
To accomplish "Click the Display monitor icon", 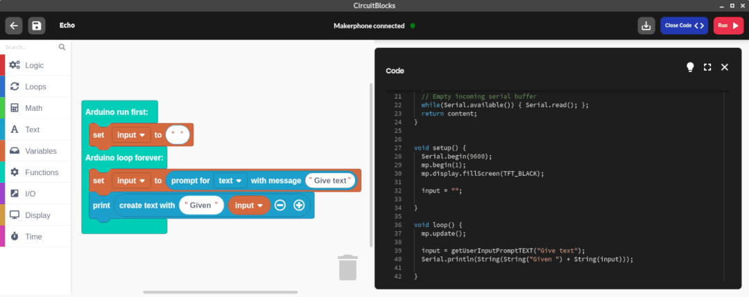I will pyautogui.click(x=15, y=215).
